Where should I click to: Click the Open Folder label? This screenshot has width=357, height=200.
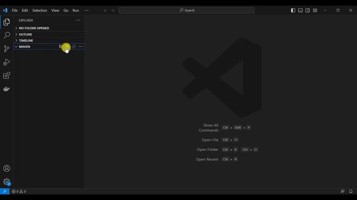(x=208, y=149)
